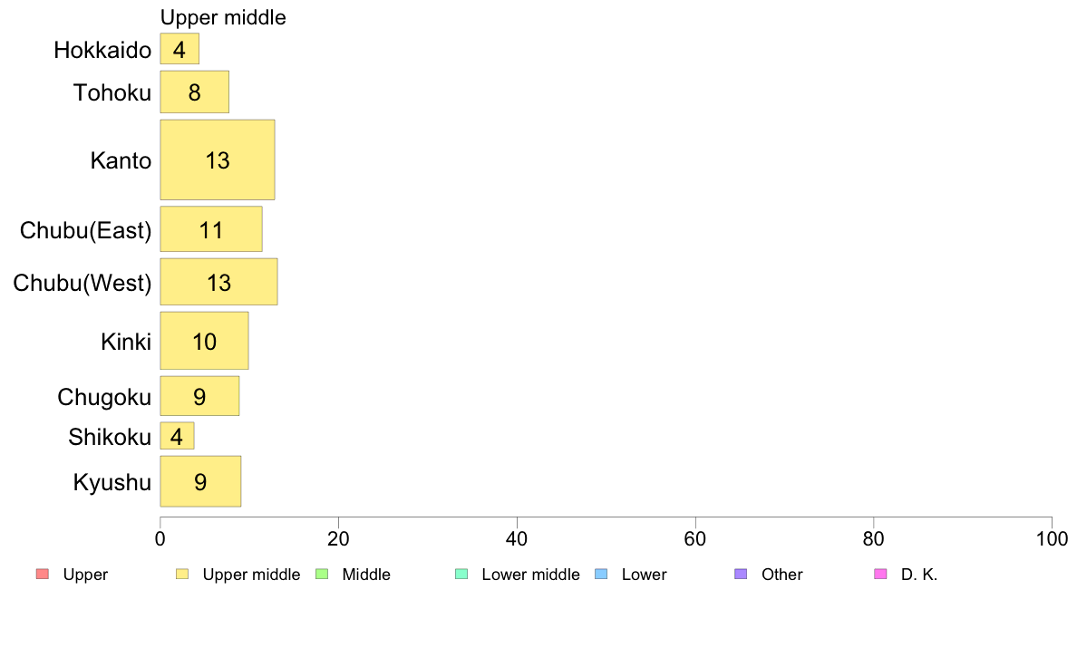
Task: Select the Kinki bar showing 10
Action: tap(204, 341)
